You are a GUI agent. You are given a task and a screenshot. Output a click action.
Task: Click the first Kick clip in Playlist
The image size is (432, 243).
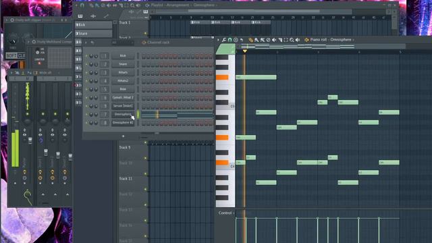tap(200, 22)
